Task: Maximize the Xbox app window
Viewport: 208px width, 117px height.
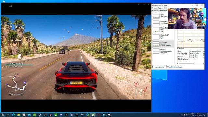Action: [144, 5]
